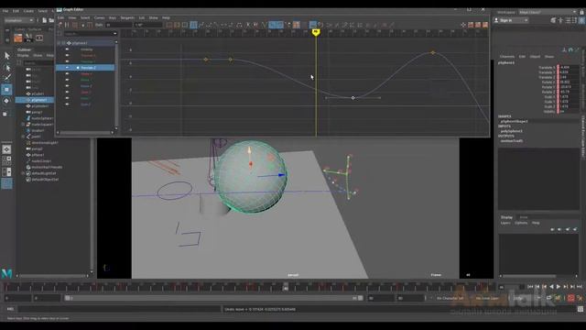The image size is (586, 330).
Task: Toggle the Translate Z eye icon in Graph Editor outliner
Action: point(67,68)
